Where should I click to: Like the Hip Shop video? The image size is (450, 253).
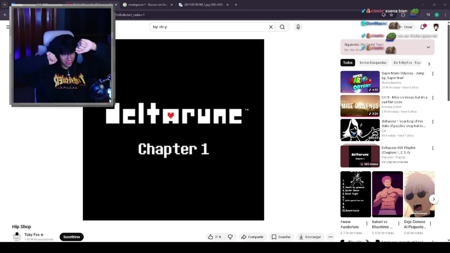tap(214, 237)
